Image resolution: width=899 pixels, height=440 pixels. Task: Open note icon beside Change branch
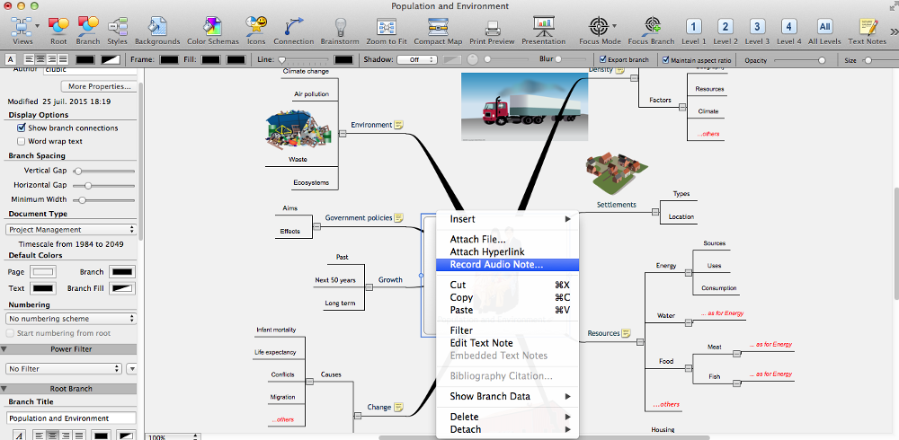398,408
